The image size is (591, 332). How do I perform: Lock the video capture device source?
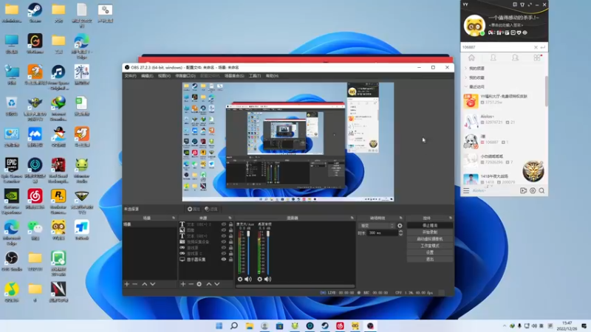pyautogui.click(x=230, y=242)
